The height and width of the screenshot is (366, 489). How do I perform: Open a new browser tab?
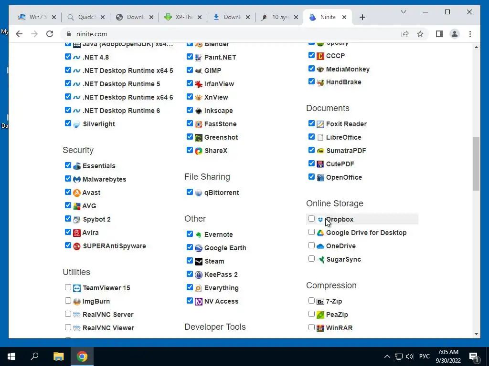click(362, 17)
